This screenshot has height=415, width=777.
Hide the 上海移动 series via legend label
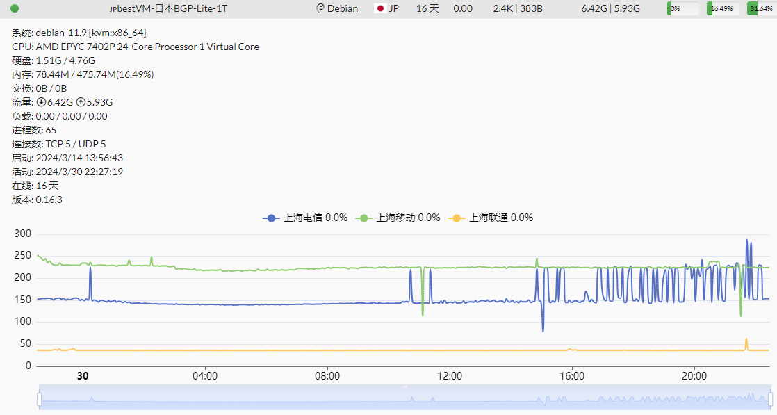pyautogui.click(x=408, y=218)
